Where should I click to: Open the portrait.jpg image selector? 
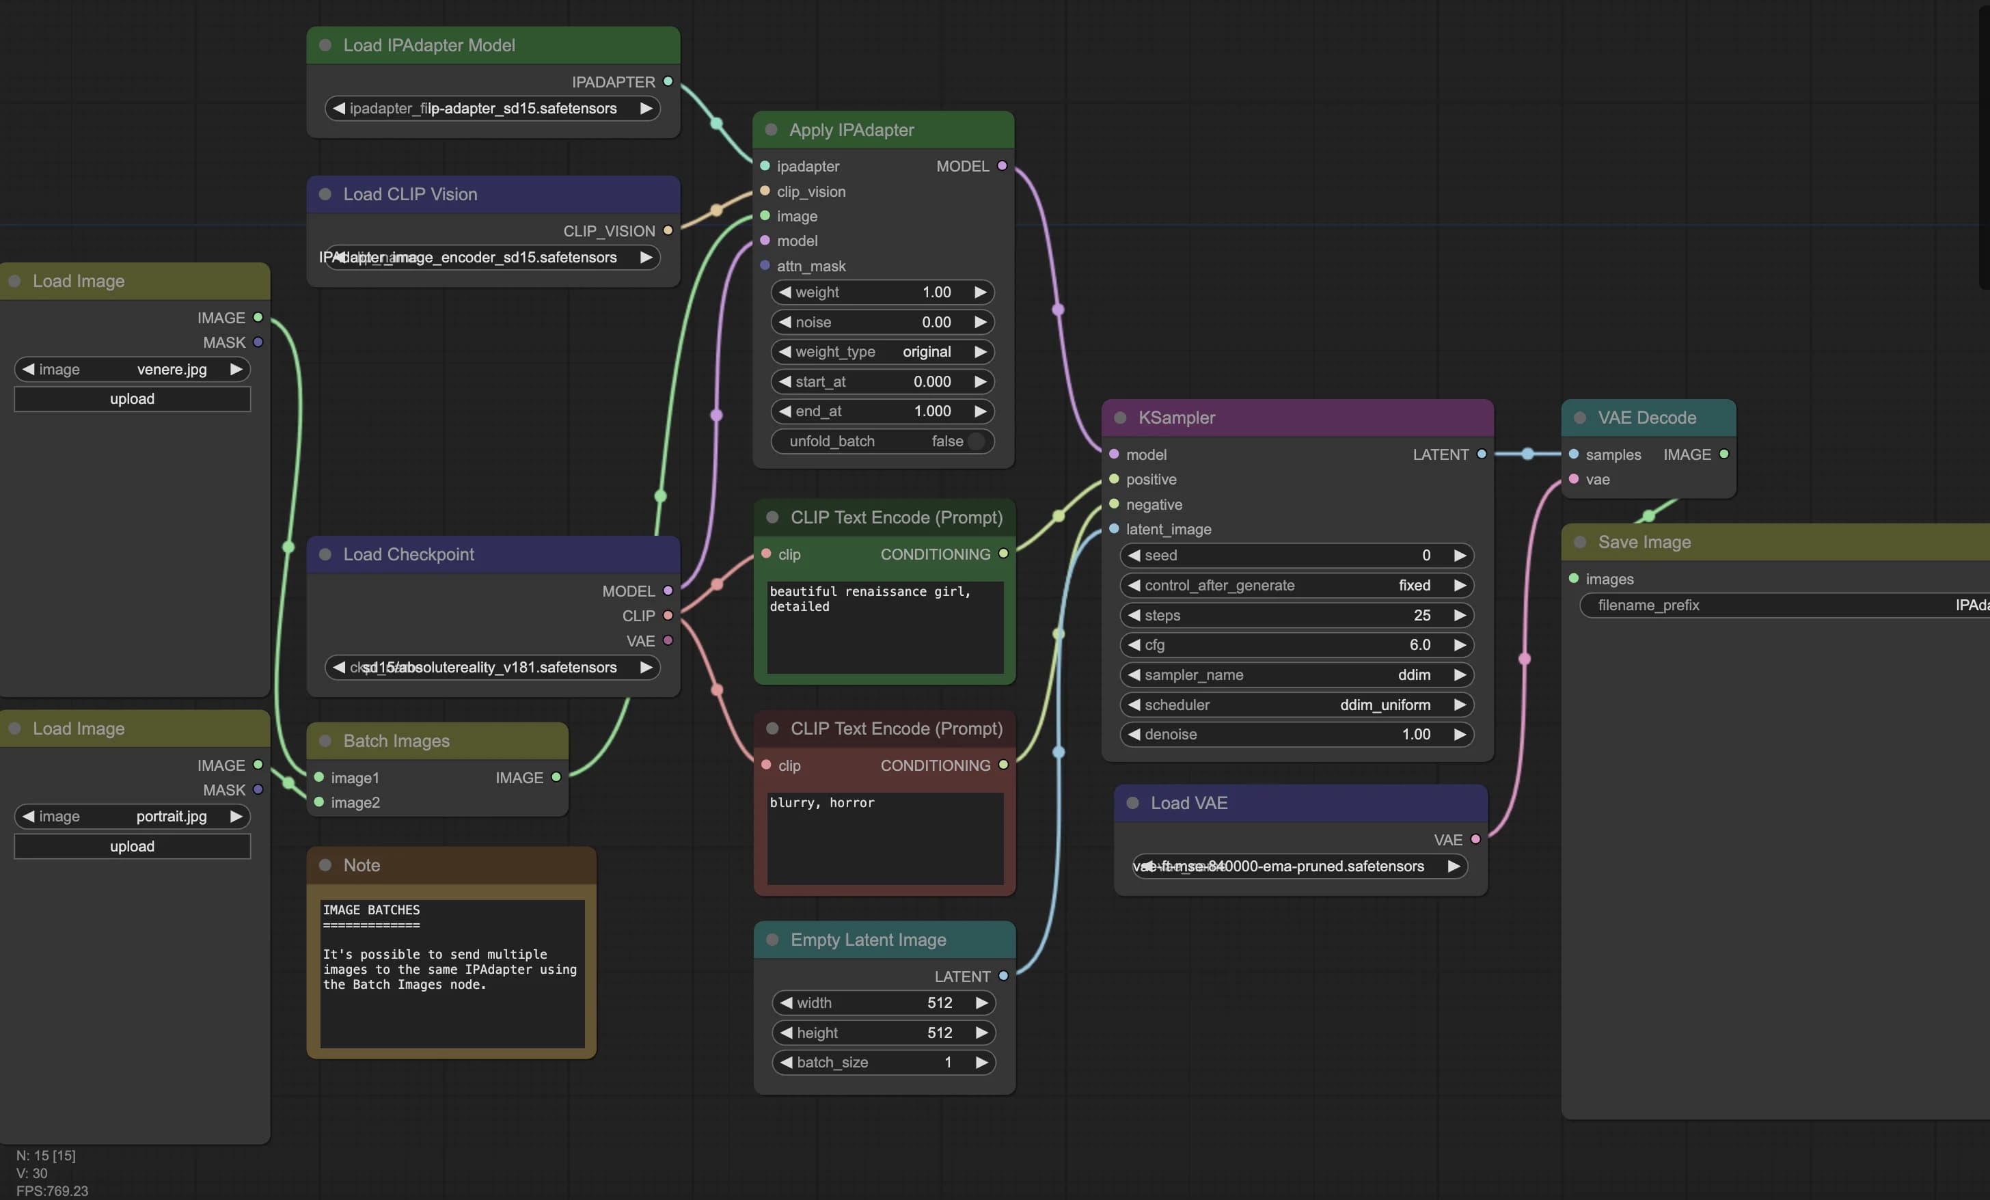pos(133,817)
